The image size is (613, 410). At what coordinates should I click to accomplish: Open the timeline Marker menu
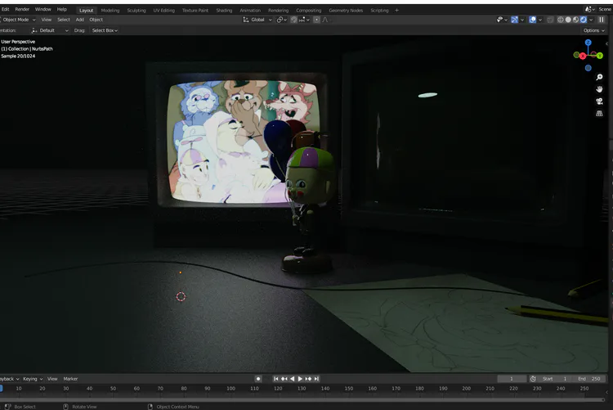[70, 379]
